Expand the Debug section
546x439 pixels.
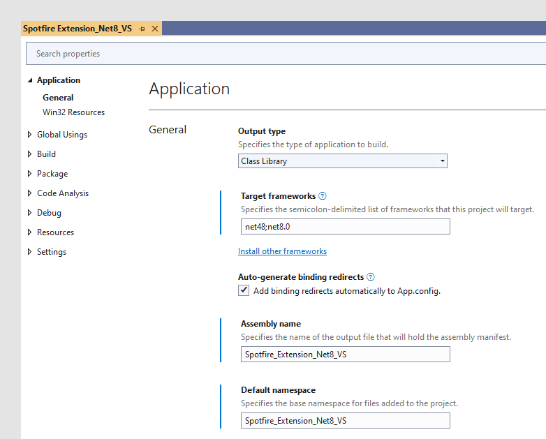[29, 213]
